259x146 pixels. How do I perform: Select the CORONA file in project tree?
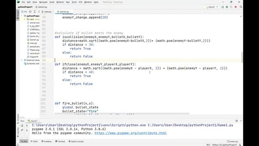coord(33,30)
